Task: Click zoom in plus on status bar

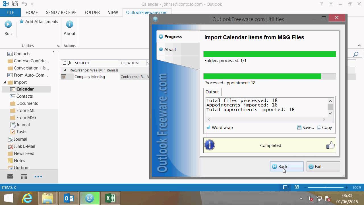Action: 346,187
